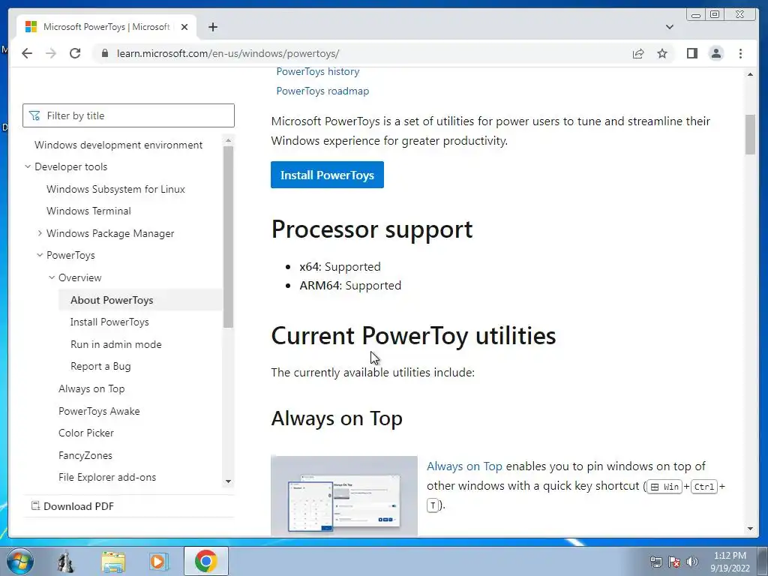This screenshot has height=576, width=768.
Task: Open the File Explorer add-ons page
Action: pyautogui.click(x=107, y=477)
